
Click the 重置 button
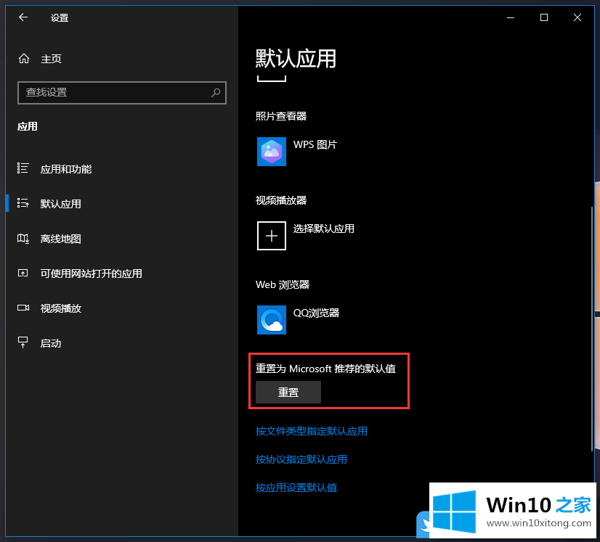(288, 392)
